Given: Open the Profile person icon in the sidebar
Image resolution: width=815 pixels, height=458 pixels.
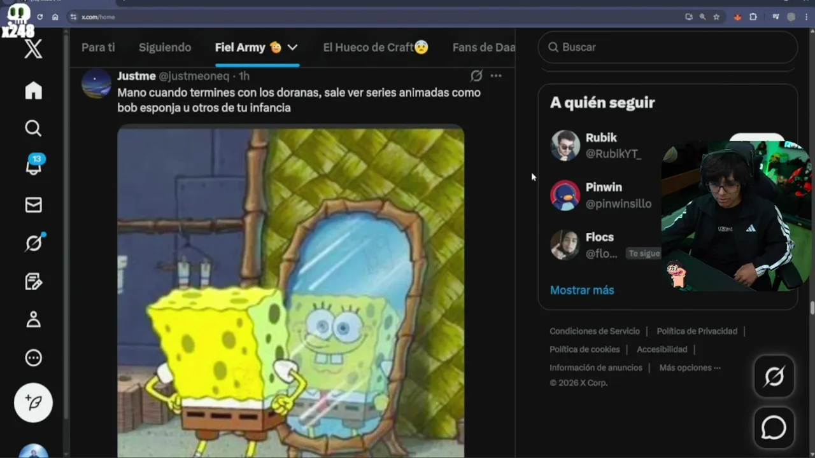Looking at the screenshot, I should [x=33, y=319].
